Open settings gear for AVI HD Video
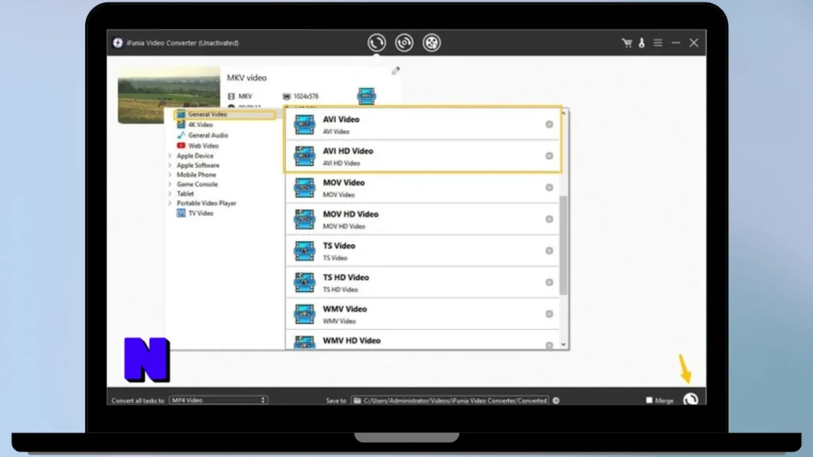813x457 pixels. [549, 156]
